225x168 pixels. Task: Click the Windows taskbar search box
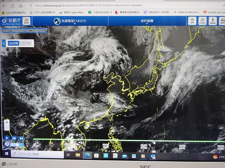pos(37,154)
